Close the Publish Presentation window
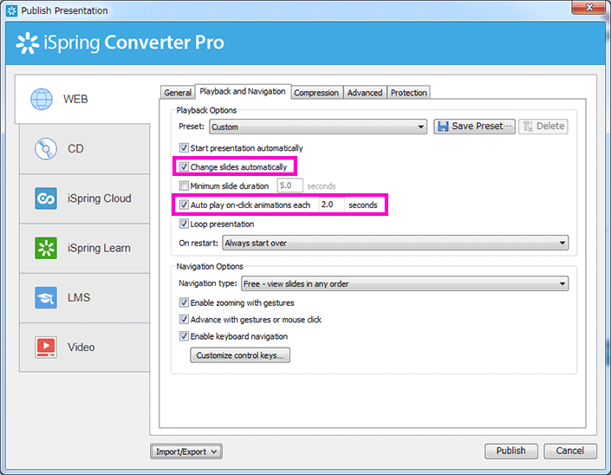The image size is (611, 475). 589,8
